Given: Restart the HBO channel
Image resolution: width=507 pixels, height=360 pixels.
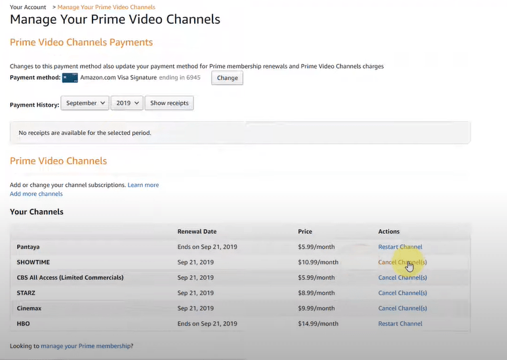Looking at the screenshot, I should point(400,323).
